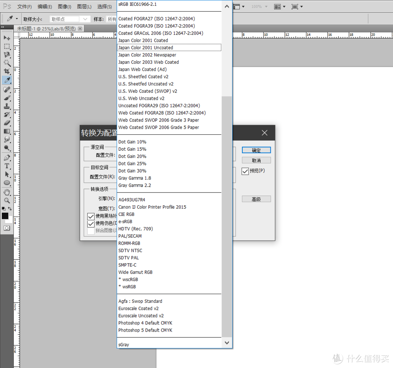Screen dimensions: 393x368
Task: Select sRGB IEC61966-2.1 profile
Action: [169, 4]
